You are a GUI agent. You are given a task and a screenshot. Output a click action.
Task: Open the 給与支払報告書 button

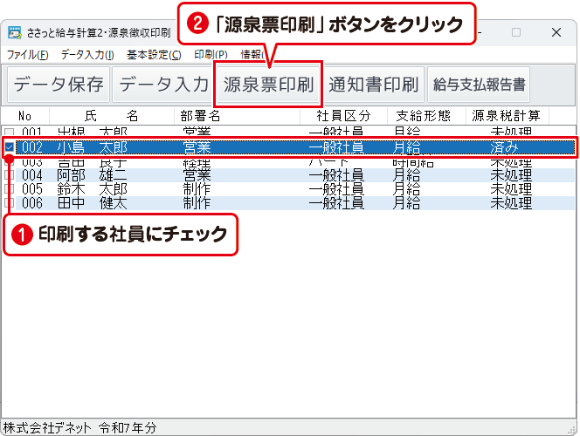[480, 85]
